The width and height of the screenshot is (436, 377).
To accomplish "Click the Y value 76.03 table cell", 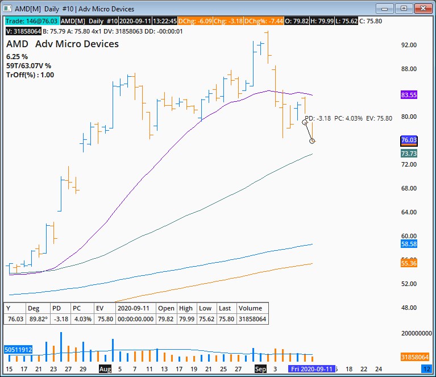I will click(15, 319).
